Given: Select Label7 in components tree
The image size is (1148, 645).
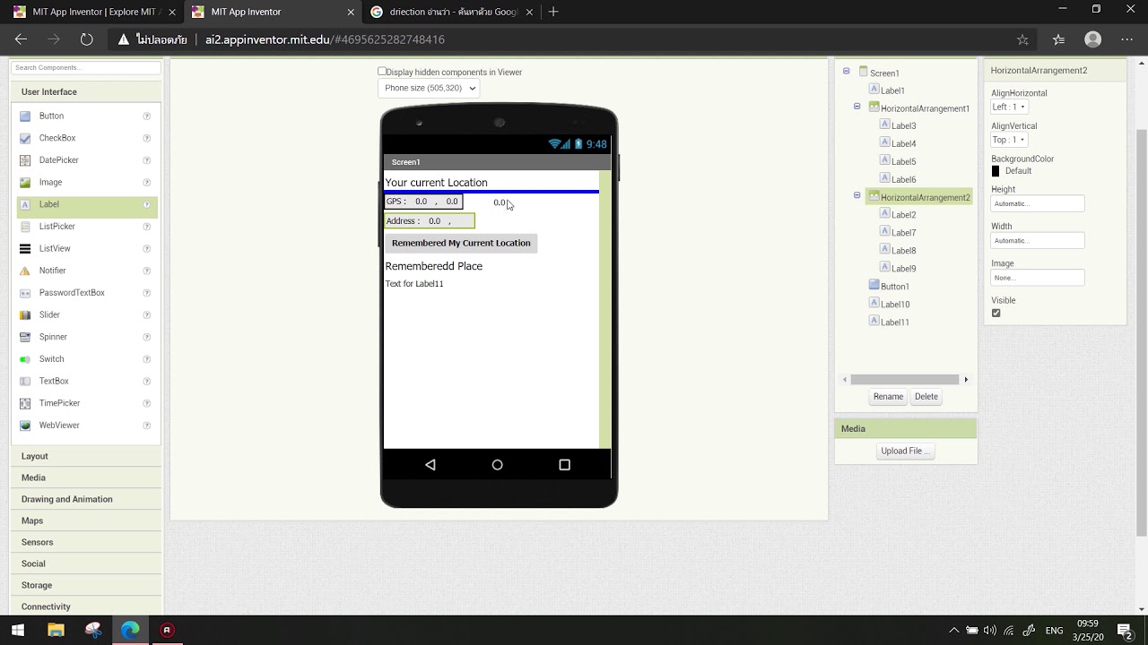Looking at the screenshot, I should coord(903,233).
